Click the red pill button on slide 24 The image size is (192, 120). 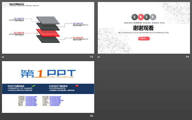(x=144, y=39)
